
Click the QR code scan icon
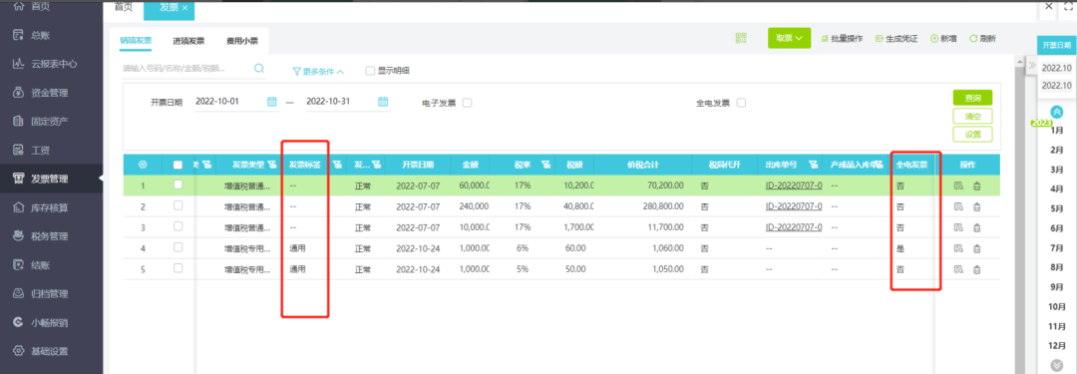pos(741,39)
